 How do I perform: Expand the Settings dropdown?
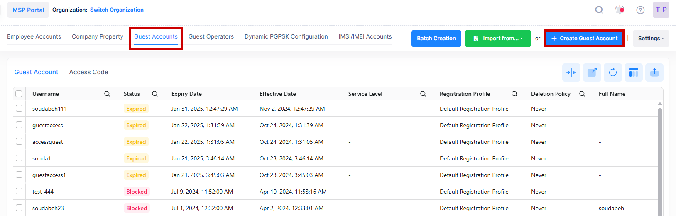650,39
